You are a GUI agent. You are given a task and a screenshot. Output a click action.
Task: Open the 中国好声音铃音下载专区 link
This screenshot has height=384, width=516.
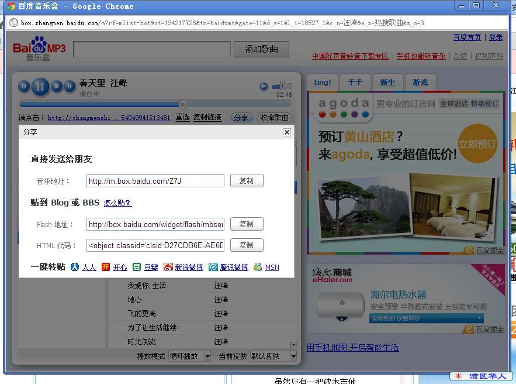coord(351,56)
